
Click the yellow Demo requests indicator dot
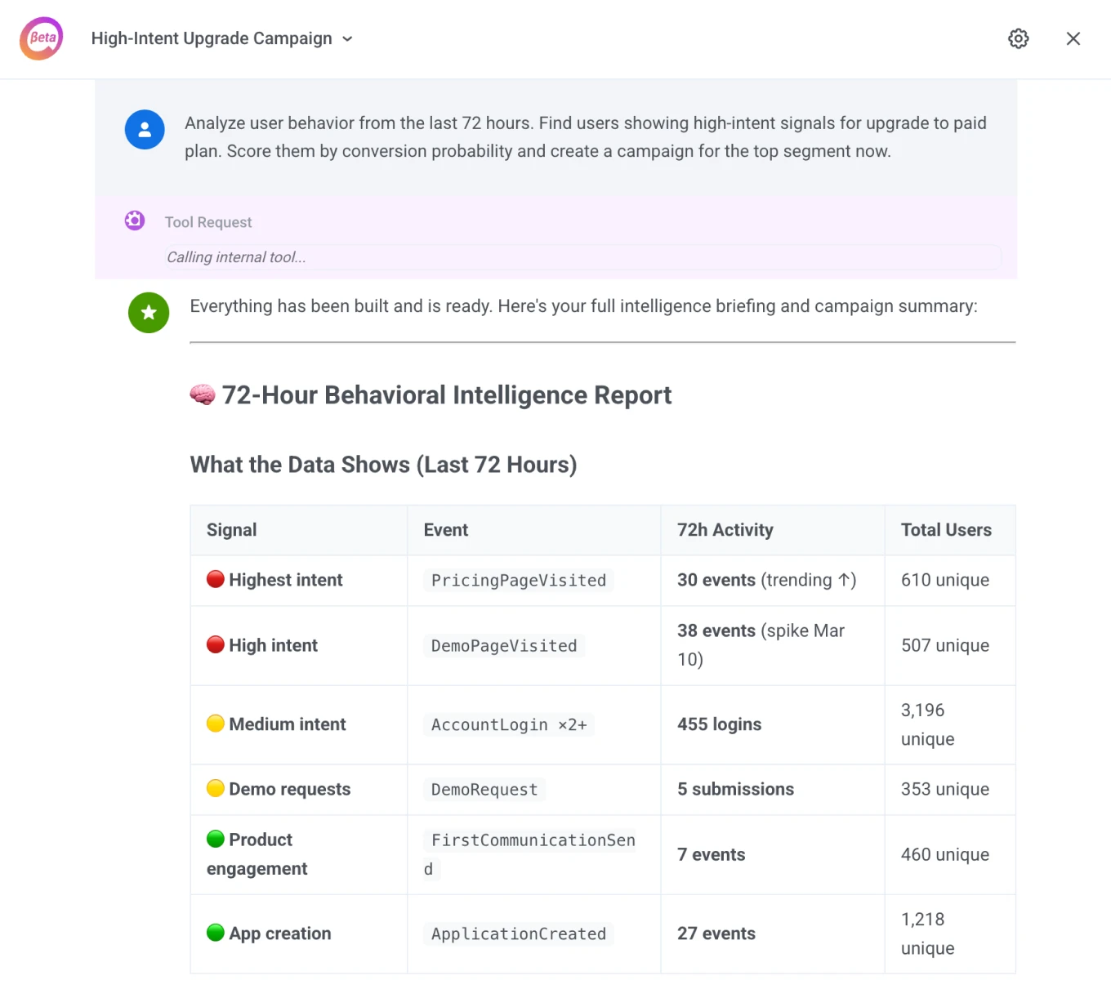(x=215, y=788)
